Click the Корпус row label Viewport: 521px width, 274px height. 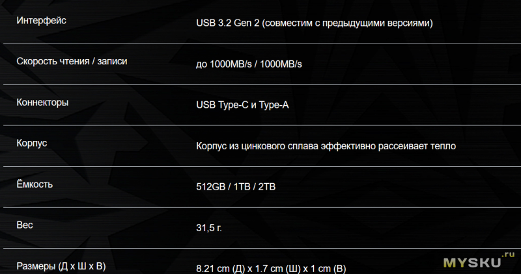pos(31,143)
